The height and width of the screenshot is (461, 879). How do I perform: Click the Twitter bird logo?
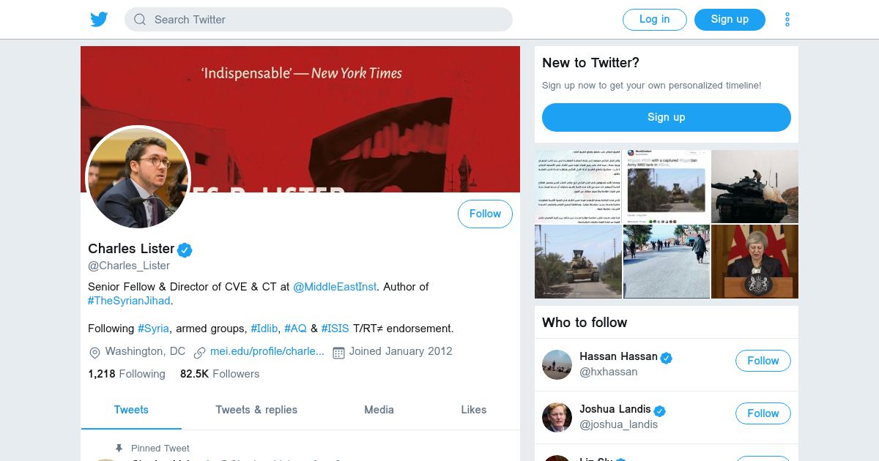99,20
